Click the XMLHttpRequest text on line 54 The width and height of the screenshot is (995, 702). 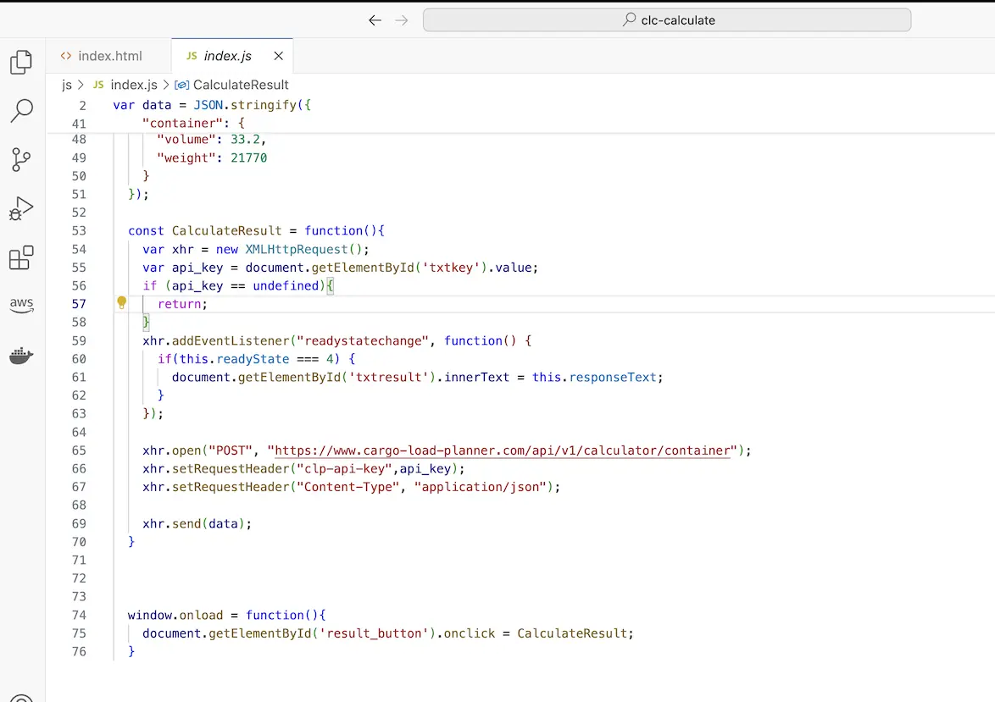(x=297, y=249)
